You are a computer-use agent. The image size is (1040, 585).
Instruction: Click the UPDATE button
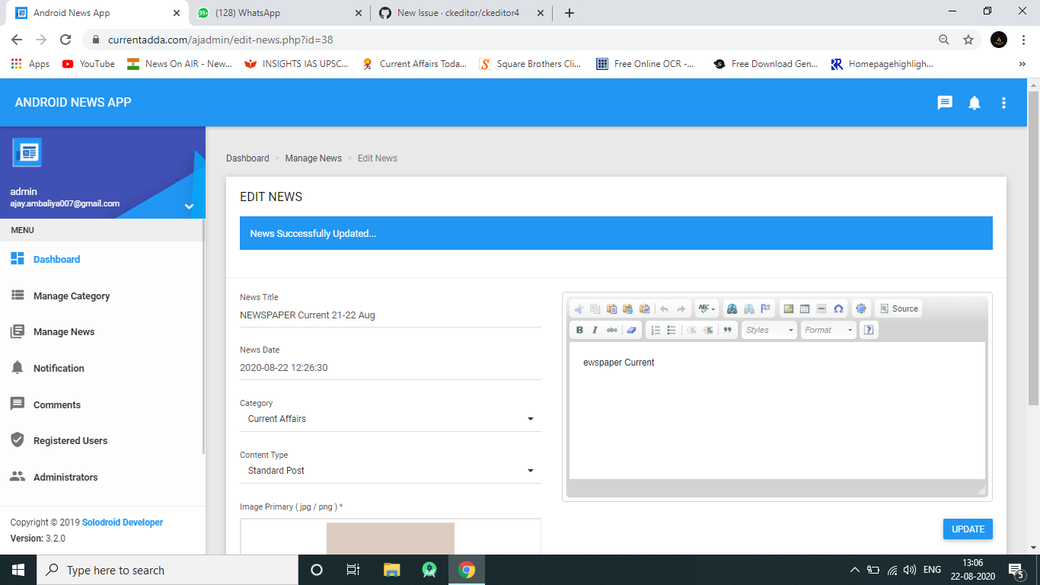[968, 529]
